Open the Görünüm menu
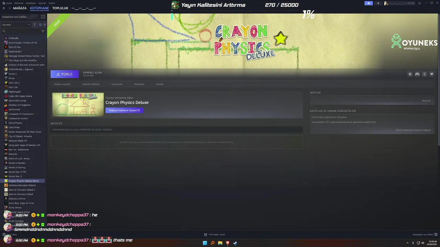440x247 pixels. point(19,3)
